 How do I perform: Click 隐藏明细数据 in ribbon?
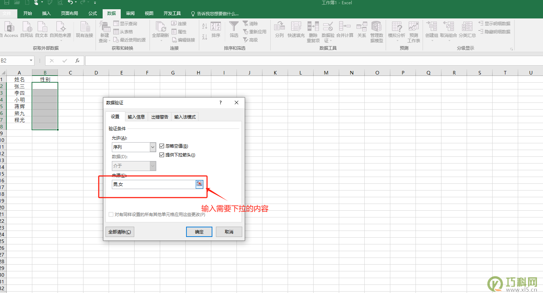pos(494,32)
